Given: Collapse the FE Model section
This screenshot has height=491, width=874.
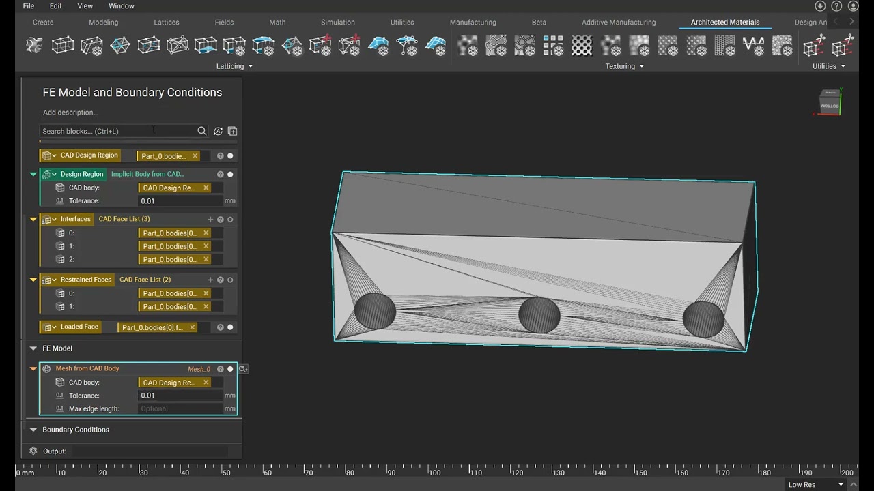Looking at the screenshot, I should 33,348.
